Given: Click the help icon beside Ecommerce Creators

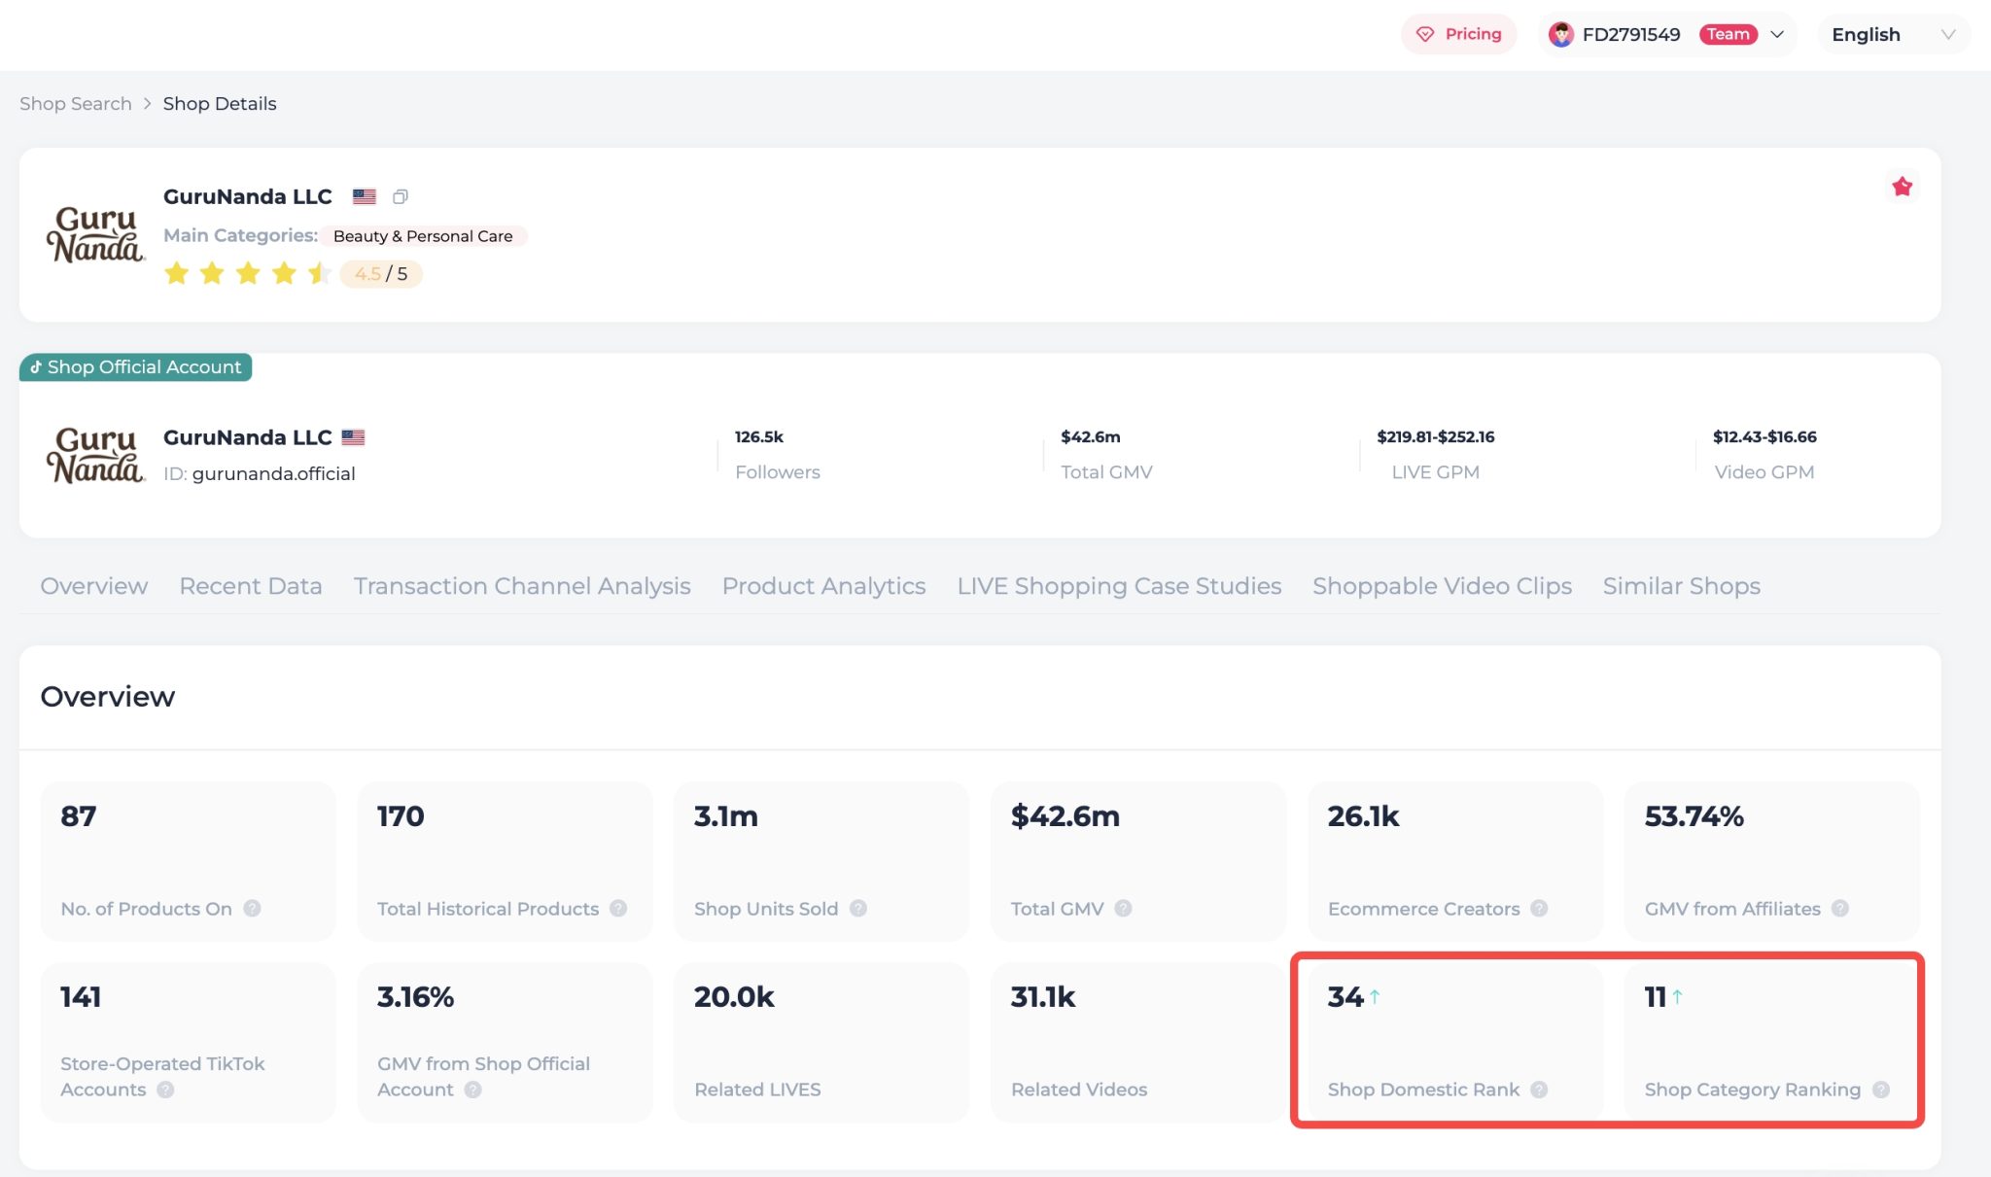Looking at the screenshot, I should pos(1539,909).
